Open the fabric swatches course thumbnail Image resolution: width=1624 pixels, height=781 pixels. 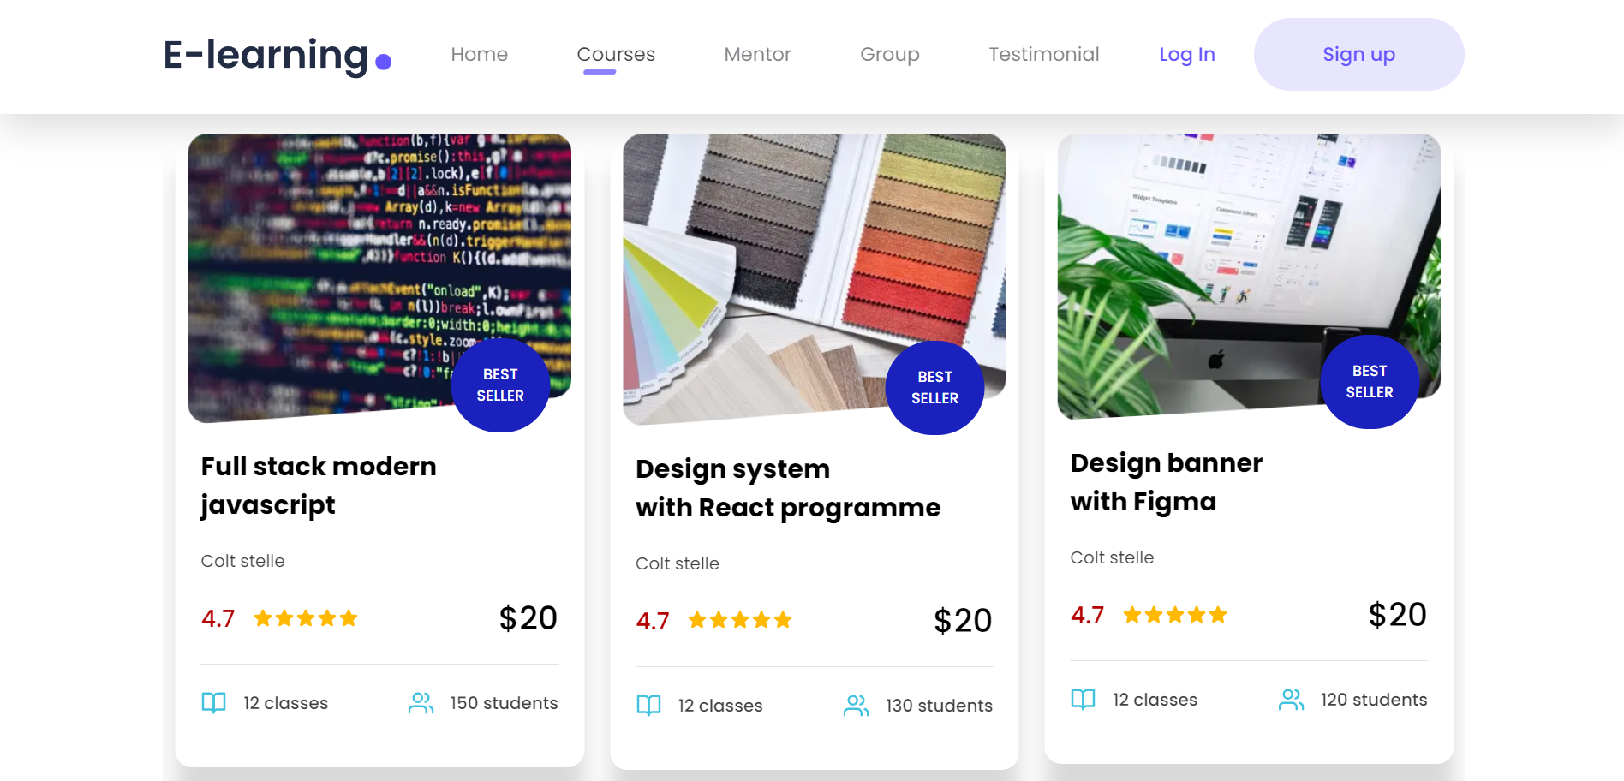814,277
